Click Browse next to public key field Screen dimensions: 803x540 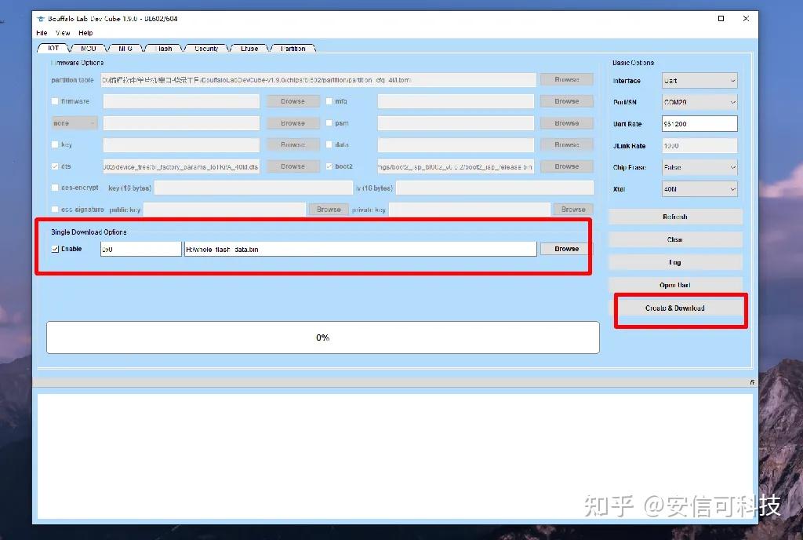(329, 209)
